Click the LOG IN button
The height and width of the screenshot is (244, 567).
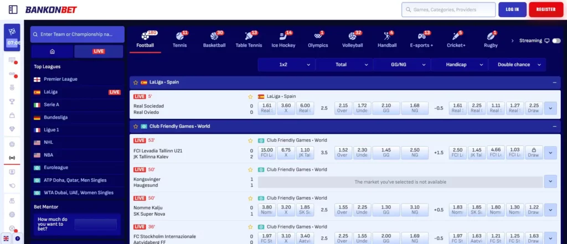point(512,9)
